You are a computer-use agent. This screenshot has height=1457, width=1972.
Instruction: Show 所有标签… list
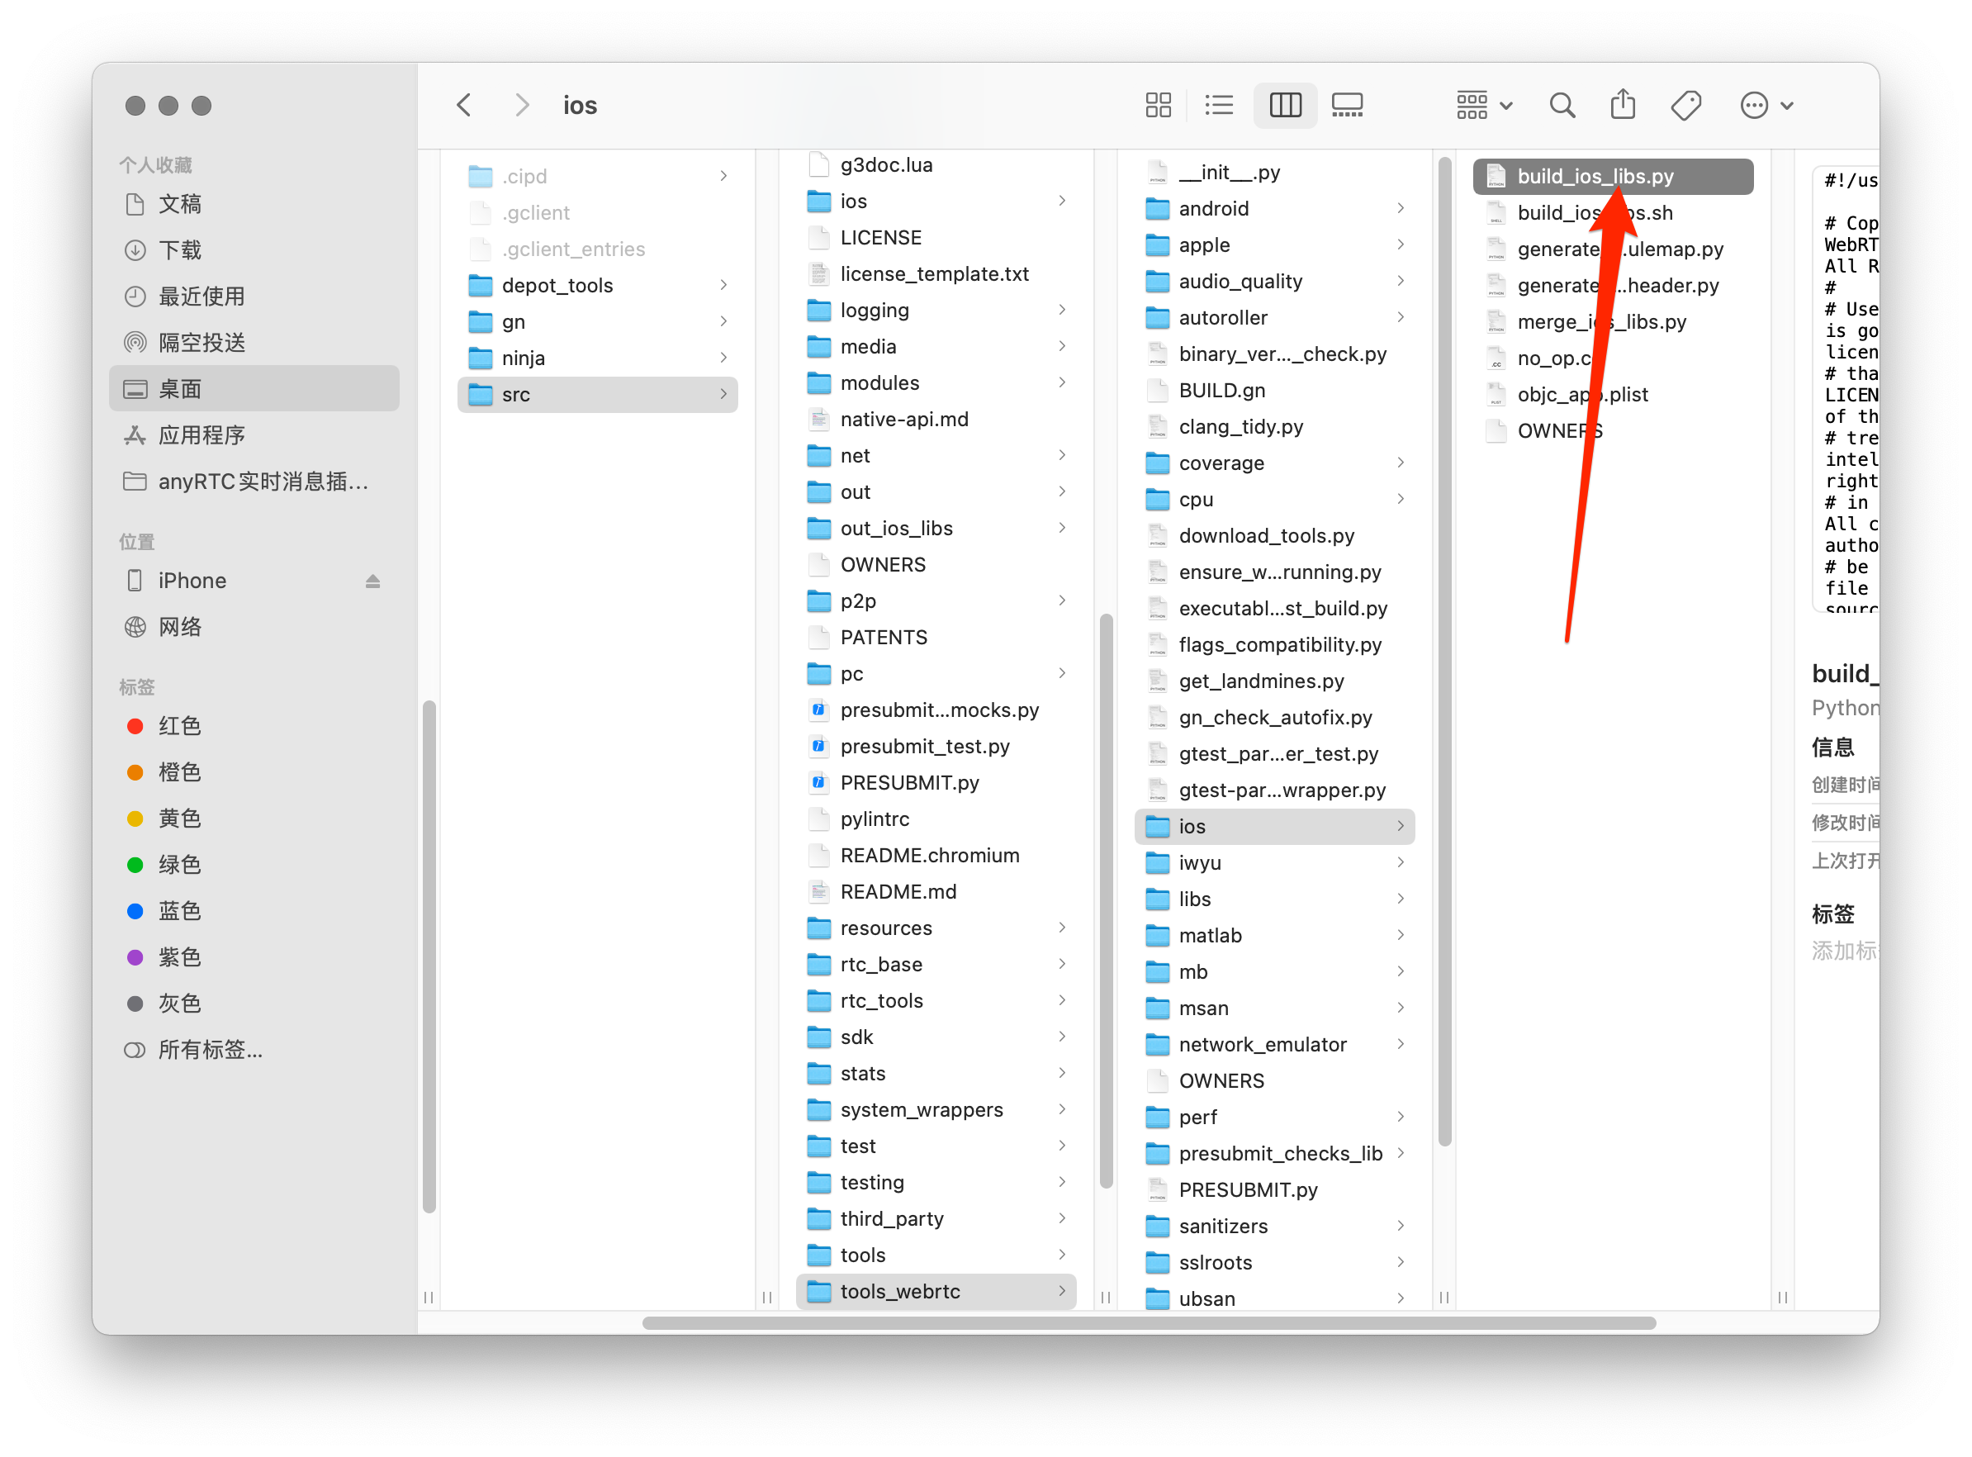coord(254,1050)
